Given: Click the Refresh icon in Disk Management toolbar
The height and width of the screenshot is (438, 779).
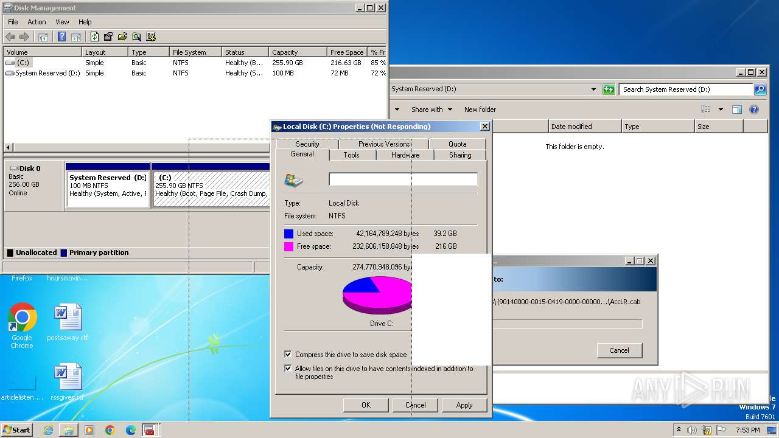Looking at the screenshot, I should pyautogui.click(x=95, y=36).
